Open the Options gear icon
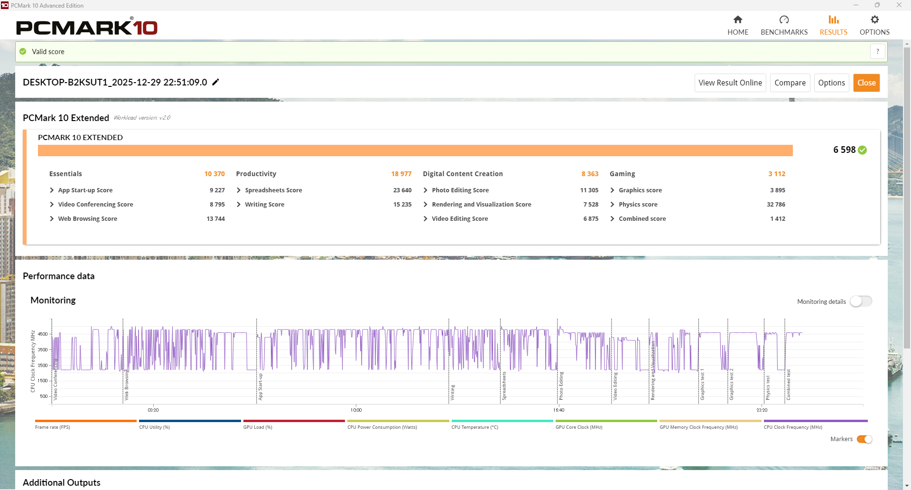911x490 pixels. pyautogui.click(x=874, y=20)
